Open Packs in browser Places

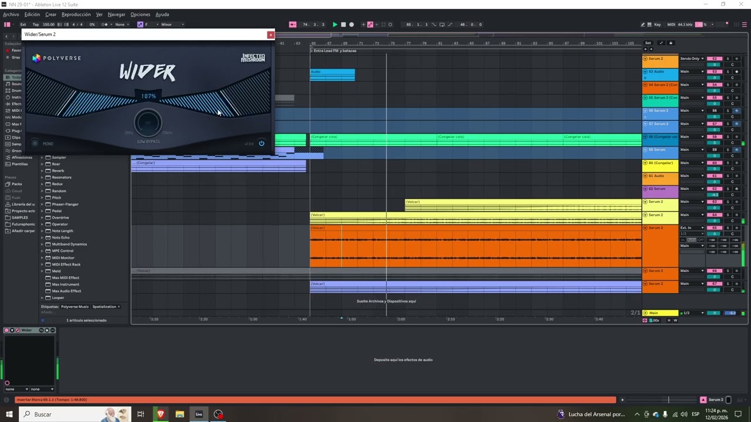coord(16,184)
